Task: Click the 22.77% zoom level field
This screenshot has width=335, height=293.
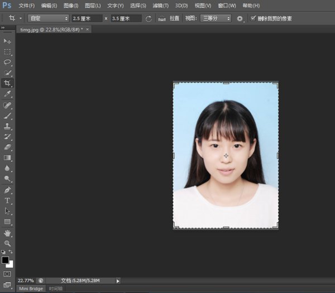Action: pos(26,280)
